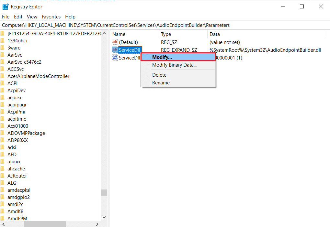Click the Registry Editor app icon in title bar

[x=6, y=6]
